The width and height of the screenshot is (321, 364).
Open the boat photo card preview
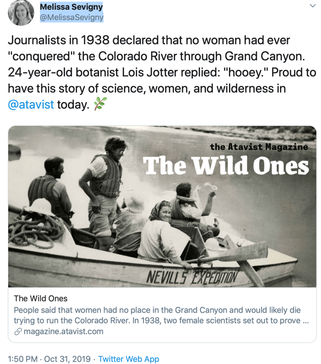pos(162,207)
